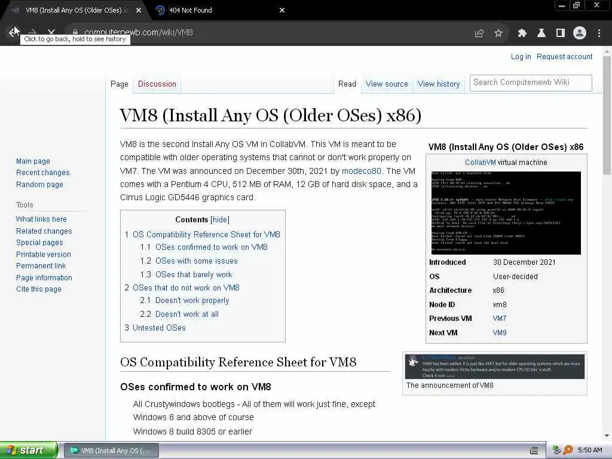Open the VM boot screen thumbnail
Screen dimensions: 612x459
[506, 213]
